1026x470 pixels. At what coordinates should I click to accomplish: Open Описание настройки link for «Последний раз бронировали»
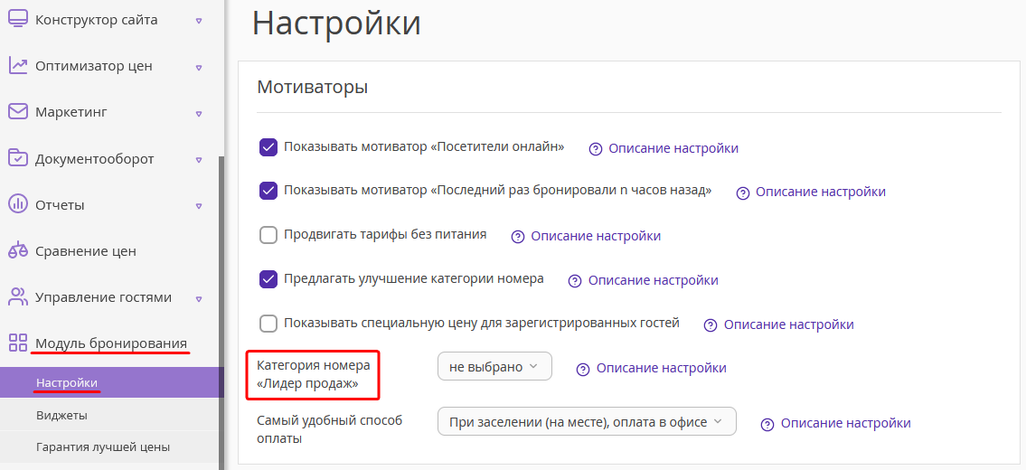tap(821, 193)
